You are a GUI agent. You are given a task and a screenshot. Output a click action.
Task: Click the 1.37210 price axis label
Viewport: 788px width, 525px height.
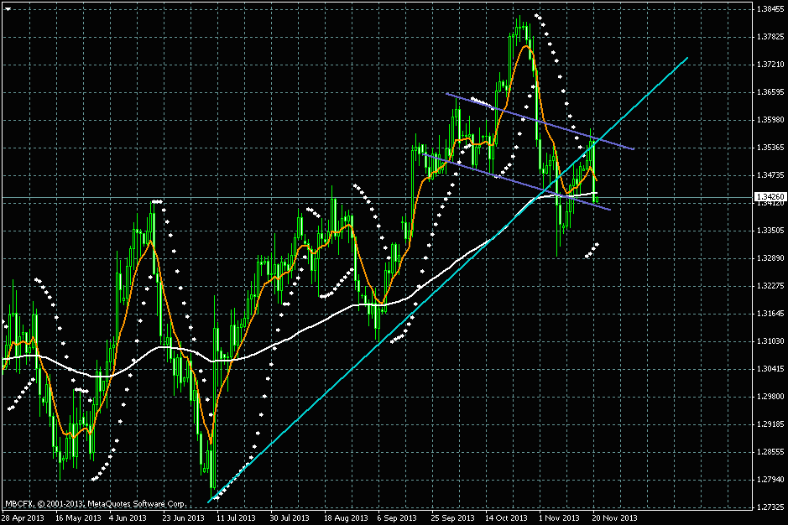point(769,65)
